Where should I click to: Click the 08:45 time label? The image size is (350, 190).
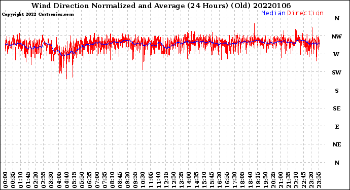tap(120, 180)
